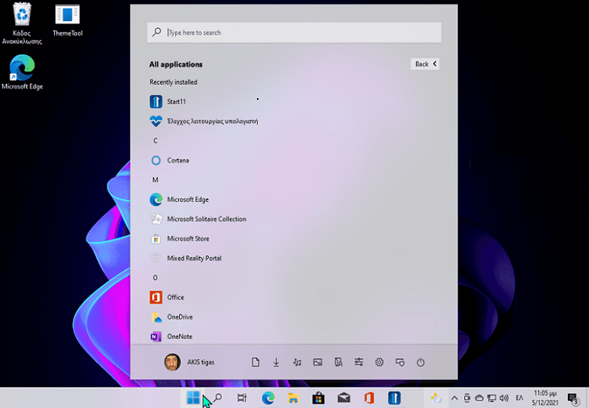Open Start11 from the recently installed list

pyautogui.click(x=167, y=102)
